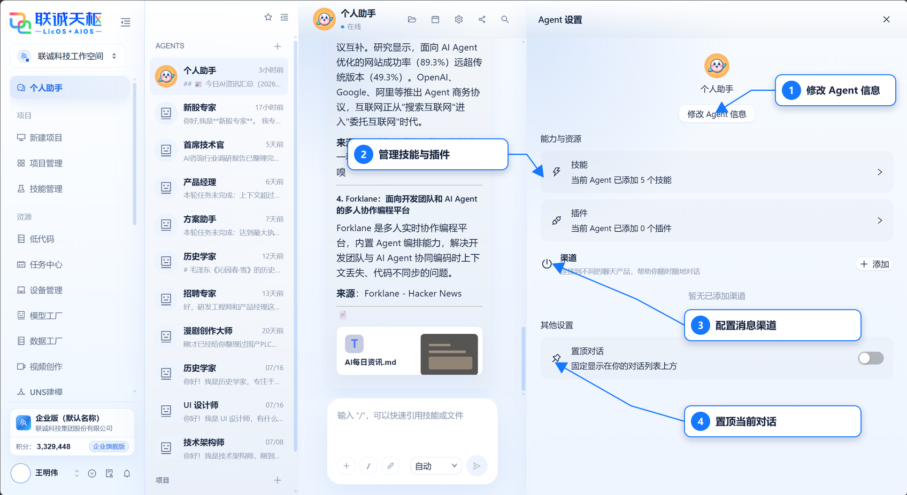Image resolution: width=907 pixels, height=495 pixels.
Task: Select 个人助手 in the left sidebar
Action: (x=70, y=88)
